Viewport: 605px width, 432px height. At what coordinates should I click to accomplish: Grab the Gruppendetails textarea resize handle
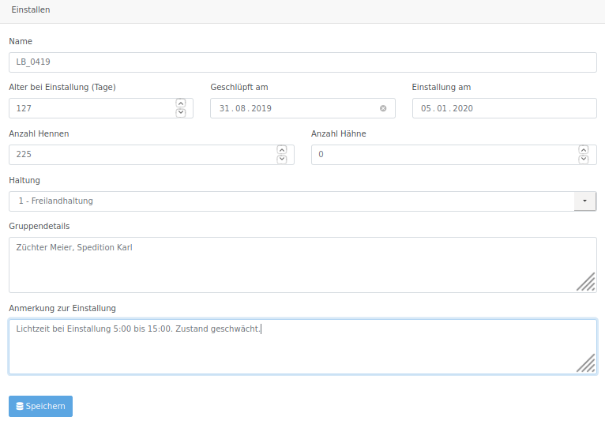click(x=586, y=282)
